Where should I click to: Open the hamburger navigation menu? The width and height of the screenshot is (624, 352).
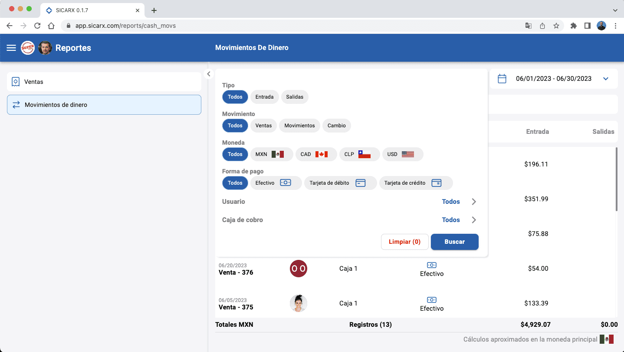[11, 48]
